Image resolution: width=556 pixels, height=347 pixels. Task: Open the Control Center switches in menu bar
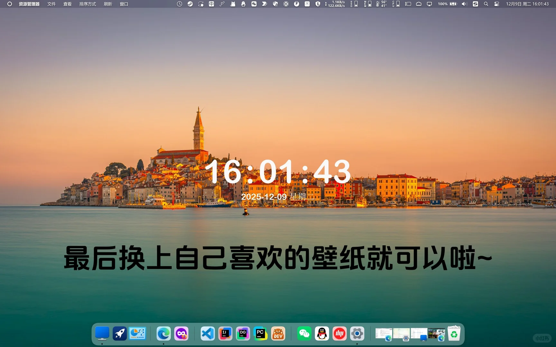(x=497, y=4)
